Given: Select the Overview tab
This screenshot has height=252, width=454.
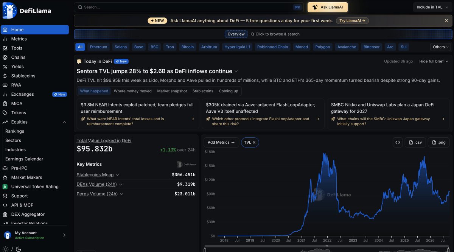Looking at the screenshot, I should [x=236, y=34].
